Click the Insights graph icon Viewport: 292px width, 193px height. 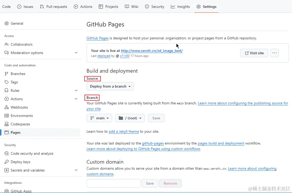click(x=173, y=7)
